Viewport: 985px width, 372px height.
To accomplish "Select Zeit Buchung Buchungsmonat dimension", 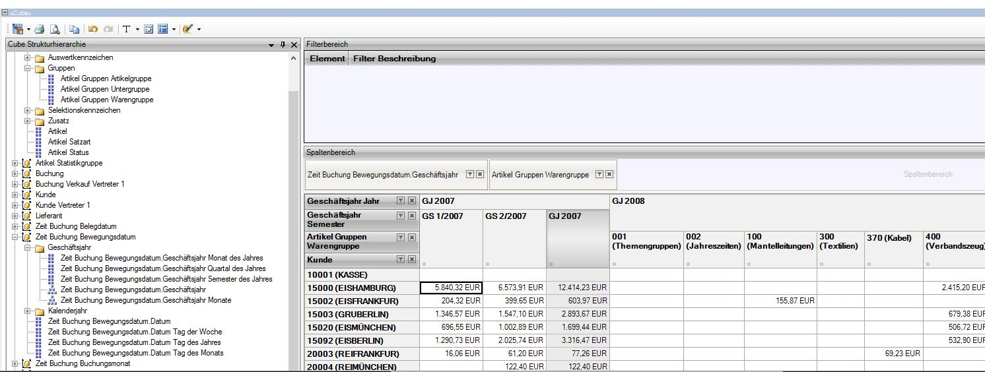I will [x=83, y=363].
